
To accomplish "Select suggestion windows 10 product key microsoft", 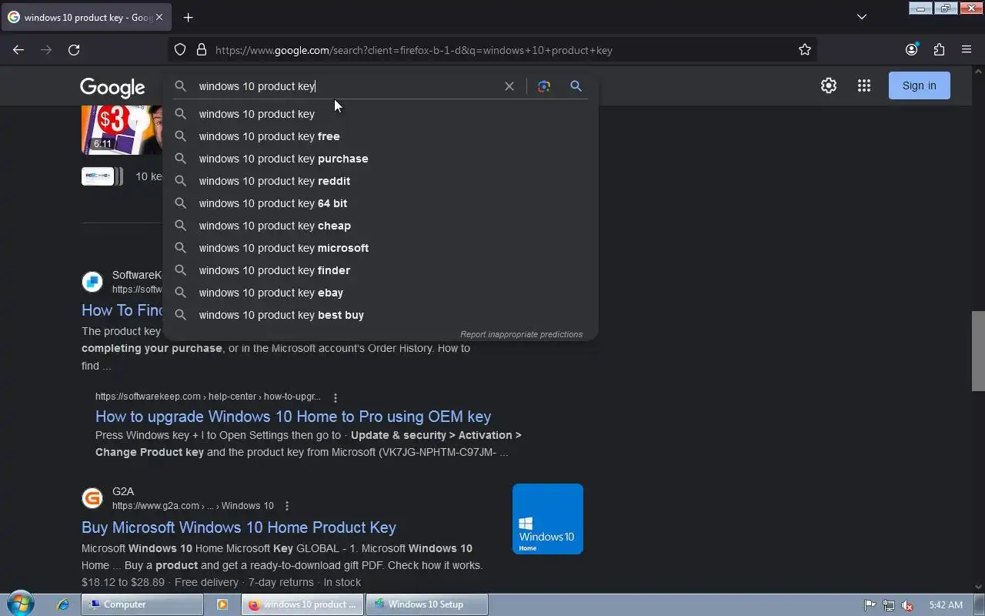I will point(380,248).
